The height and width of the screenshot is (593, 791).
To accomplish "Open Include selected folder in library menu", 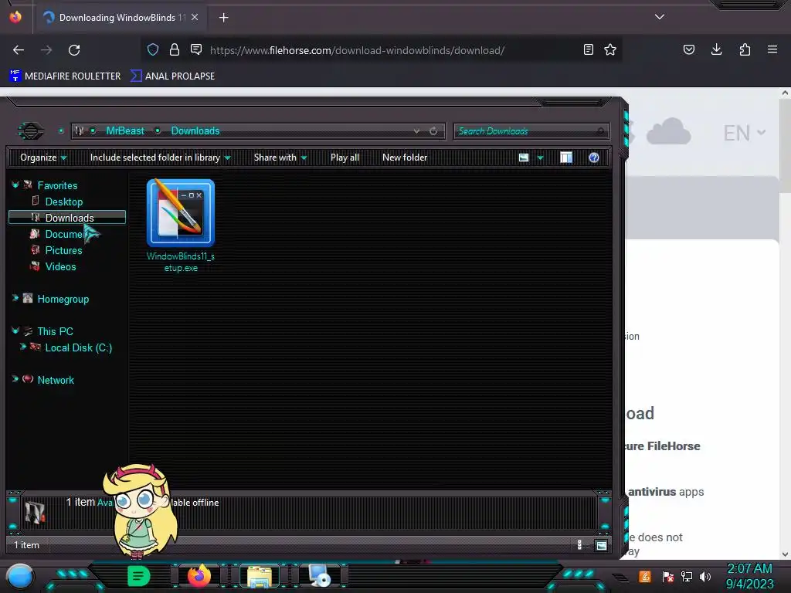I will point(161,158).
